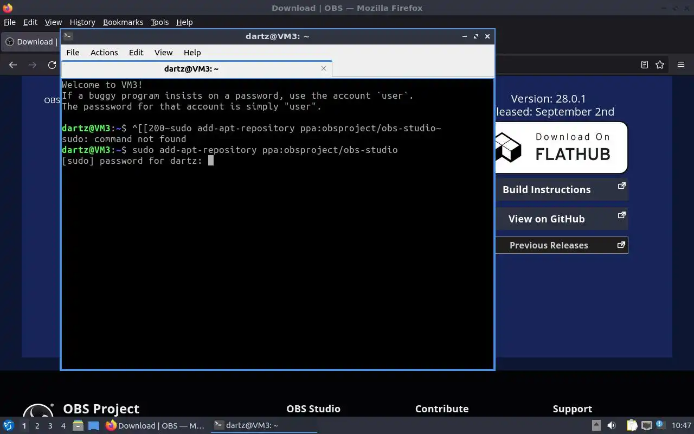694x434 pixels.
Task: Click the OBS Studio footer heading
Action: point(313,409)
